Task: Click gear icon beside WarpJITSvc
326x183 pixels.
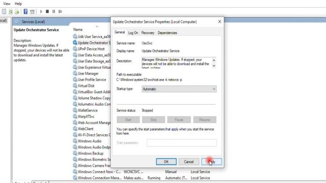Action: pos(75,116)
